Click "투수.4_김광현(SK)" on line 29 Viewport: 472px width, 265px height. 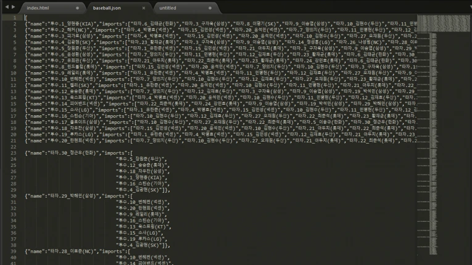click(140, 190)
